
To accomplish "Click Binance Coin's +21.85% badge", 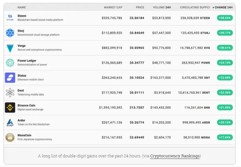I will pos(225,108).
